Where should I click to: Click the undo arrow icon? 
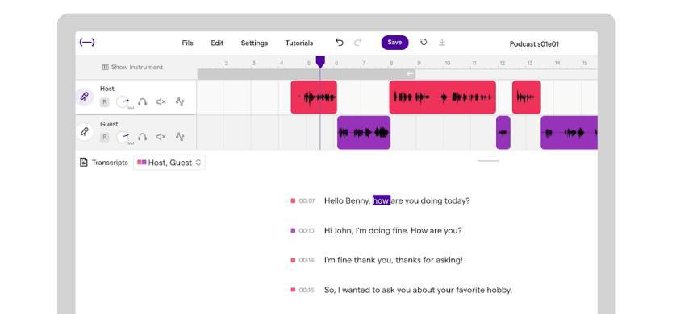pos(340,42)
